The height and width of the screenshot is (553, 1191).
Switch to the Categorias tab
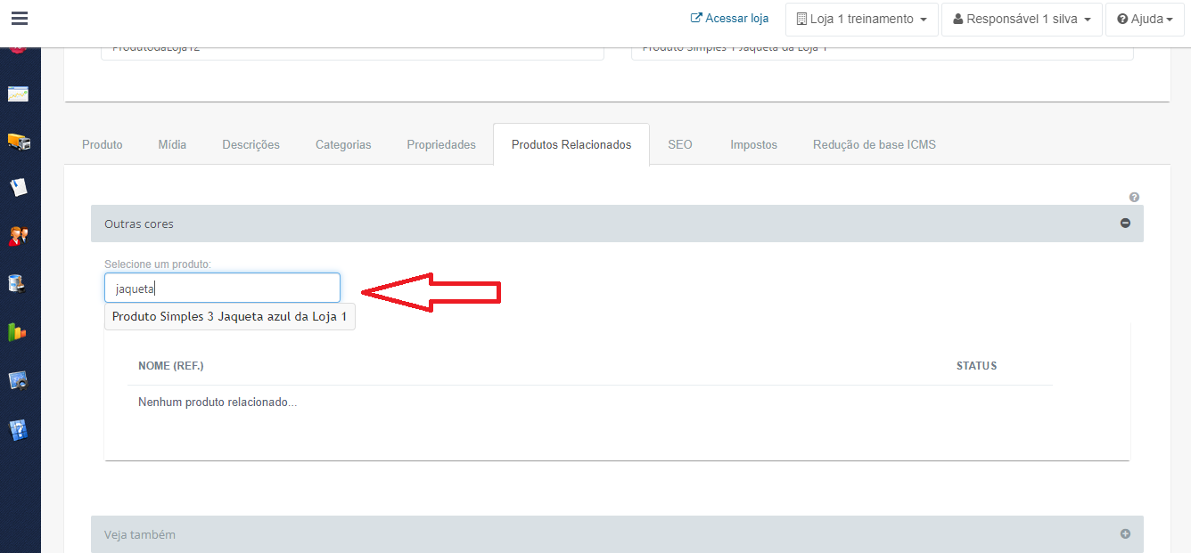(x=343, y=144)
